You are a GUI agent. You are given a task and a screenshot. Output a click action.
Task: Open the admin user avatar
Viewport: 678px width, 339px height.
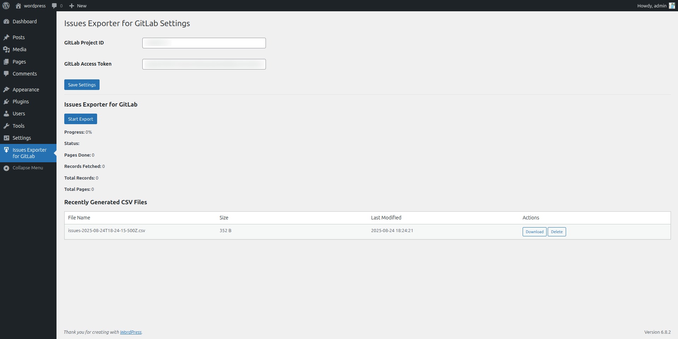click(x=672, y=6)
